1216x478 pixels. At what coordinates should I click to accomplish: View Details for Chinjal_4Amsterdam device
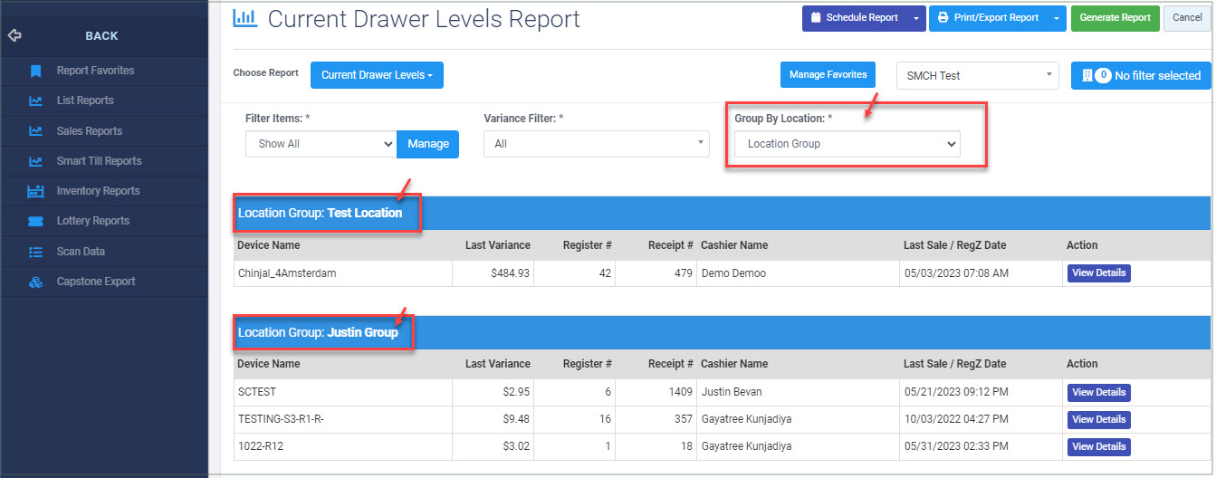click(x=1098, y=273)
